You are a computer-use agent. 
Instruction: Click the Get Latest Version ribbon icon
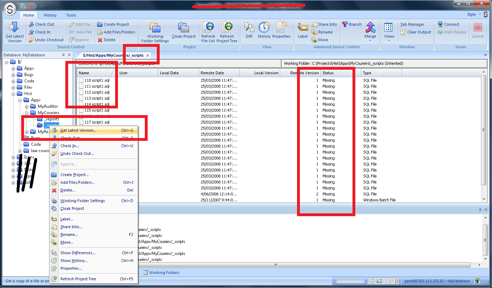tap(14, 32)
